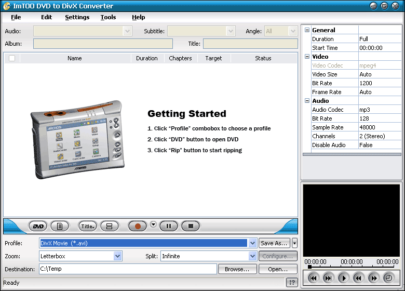Open the Zoom Letterbox dropdown
Screen dimensions: 405x291
pos(117,256)
